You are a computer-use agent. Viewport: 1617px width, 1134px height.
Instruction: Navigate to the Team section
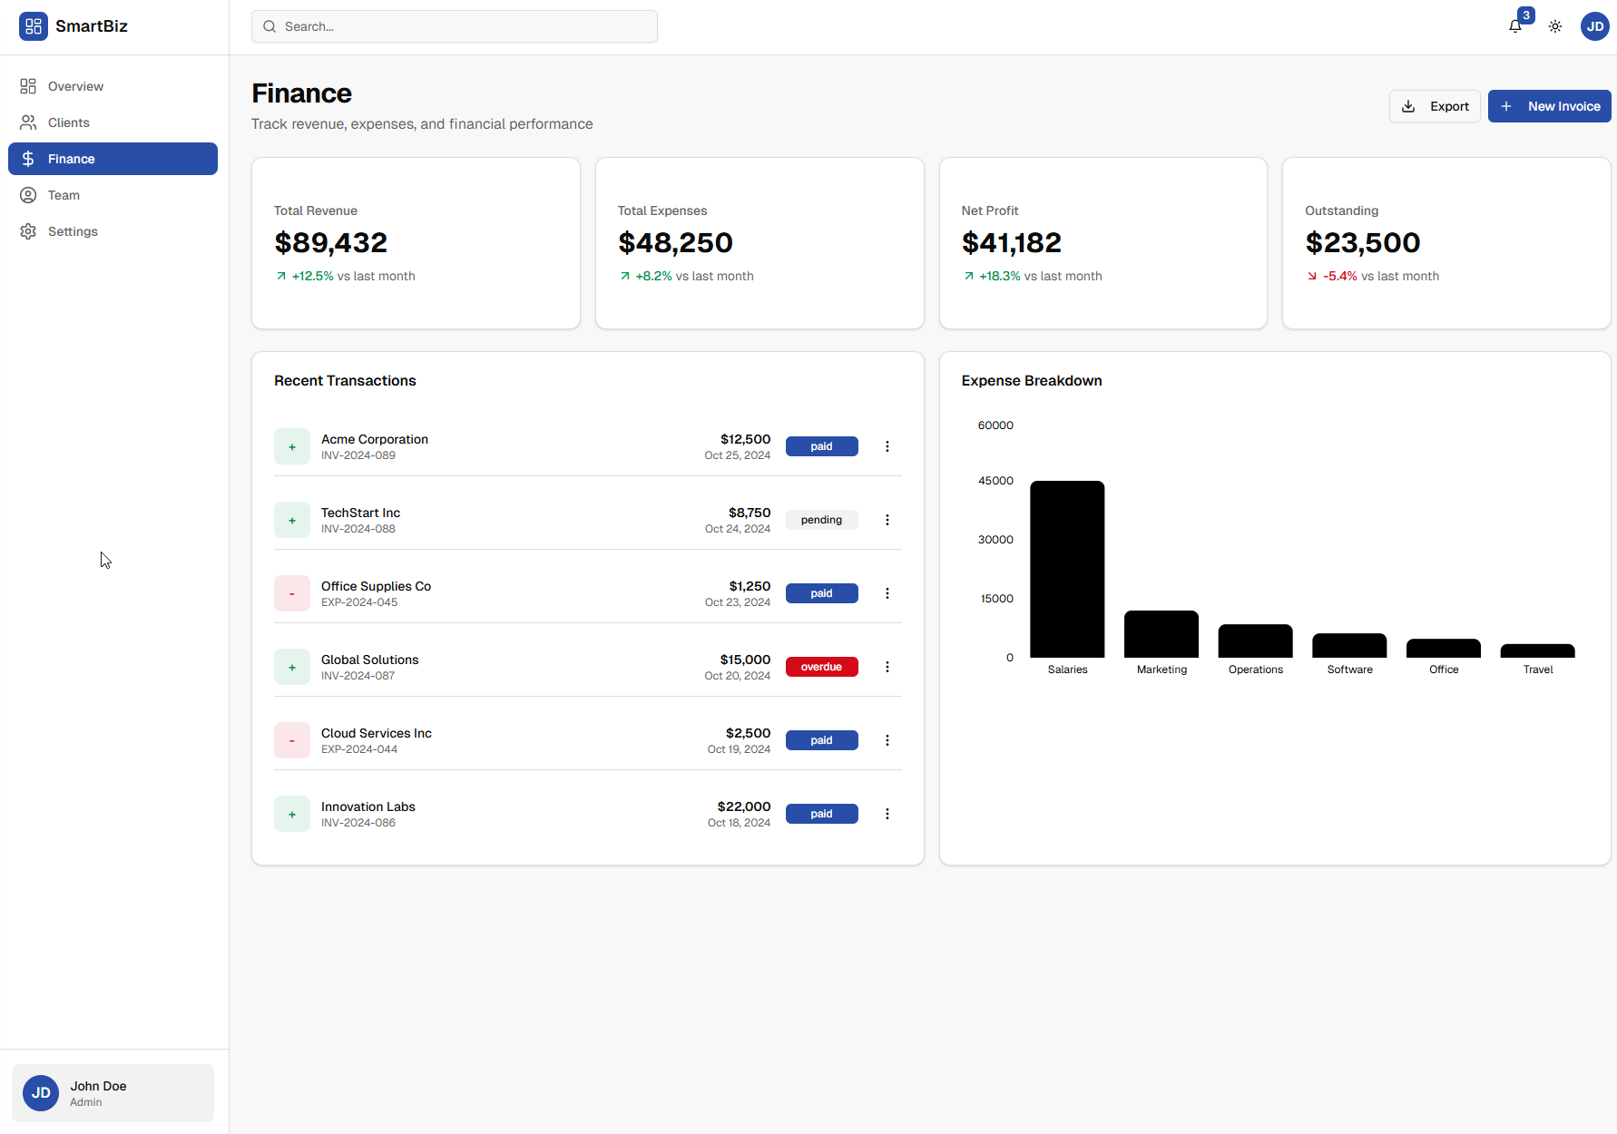pyautogui.click(x=64, y=195)
